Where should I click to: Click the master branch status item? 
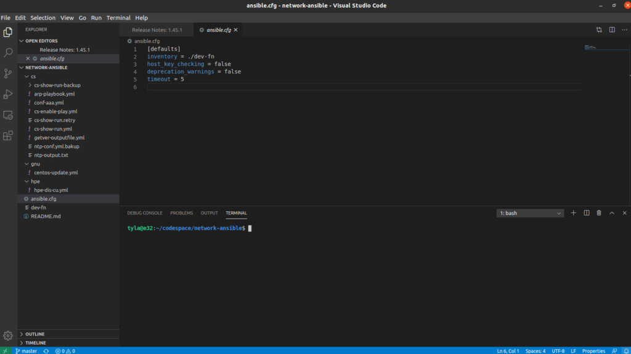[26, 350]
